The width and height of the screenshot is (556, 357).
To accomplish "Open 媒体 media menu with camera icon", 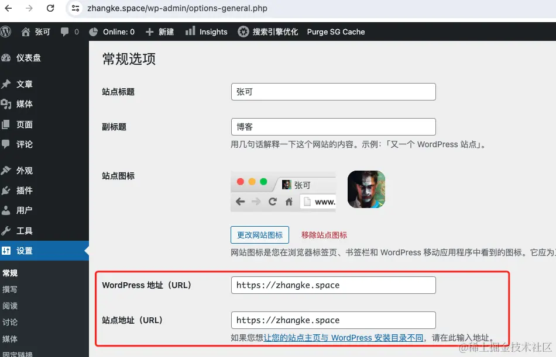I will coord(24,104).
